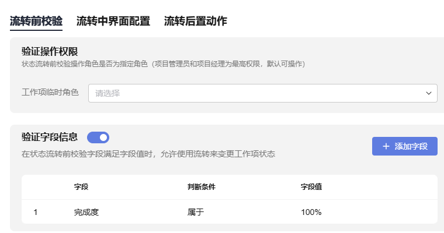Click the 工作项临时角色 label
The width and height of the screenshot is (444, 233).
click(50, 93)
